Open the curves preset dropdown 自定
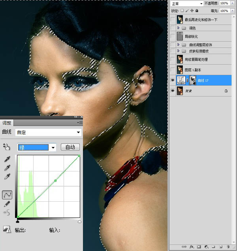Viewport: 237px width, 251px height. click(x=48, y=132)
